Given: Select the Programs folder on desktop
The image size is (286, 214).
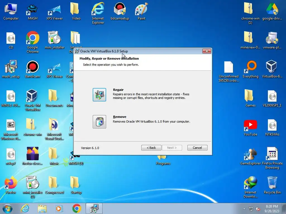Looking at the screenshot, I should [163, 160].
